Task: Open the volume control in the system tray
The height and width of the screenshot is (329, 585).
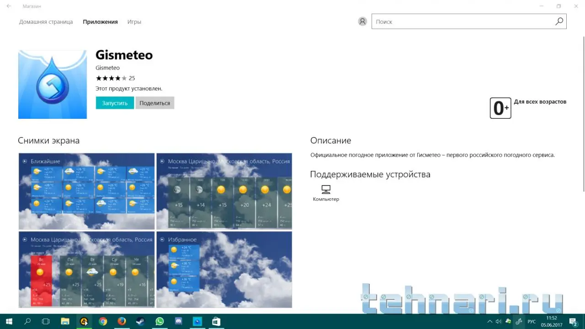Action: coord(499,321)
